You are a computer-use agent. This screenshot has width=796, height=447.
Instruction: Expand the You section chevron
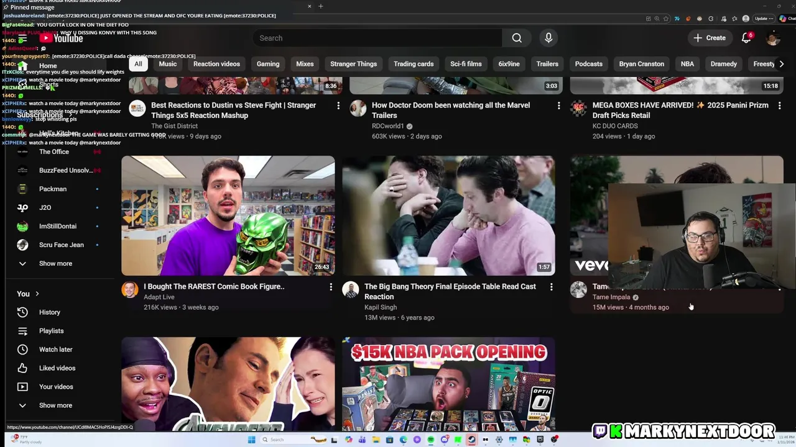[x=37, y=294]
